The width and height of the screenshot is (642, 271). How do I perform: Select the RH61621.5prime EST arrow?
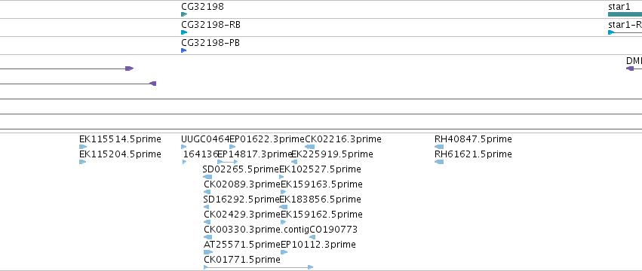pos(439,162)
